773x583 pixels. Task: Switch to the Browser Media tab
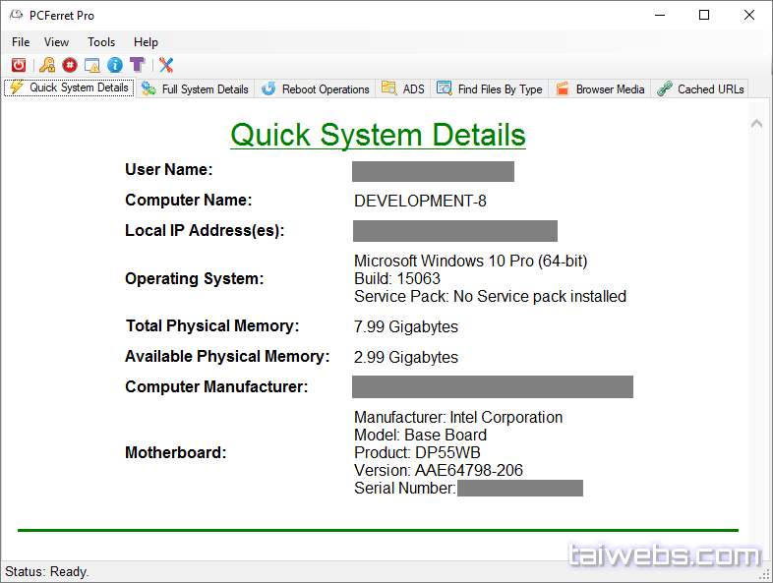[600, 88]
